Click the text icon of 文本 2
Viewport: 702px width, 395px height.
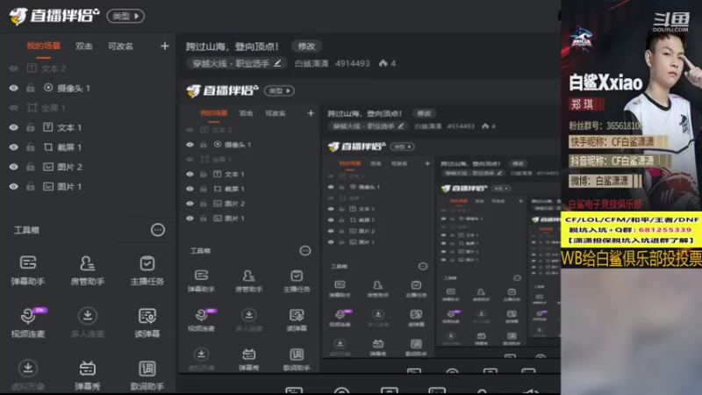click(32, 68)
